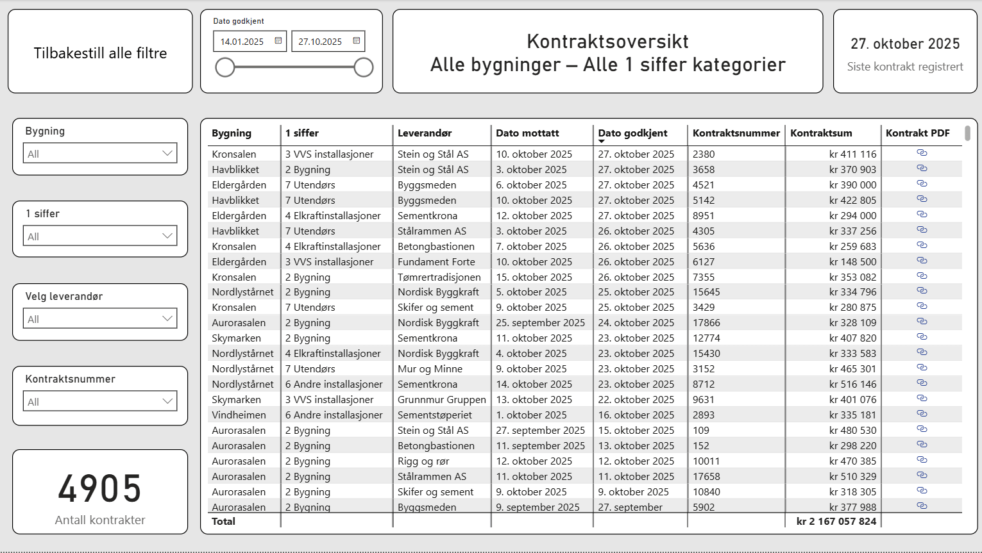Image resolution: width=982 pixels, height=553 pixels.
Task: Click the Tilbakestill alle filtre button
Action: coord(99,52)
